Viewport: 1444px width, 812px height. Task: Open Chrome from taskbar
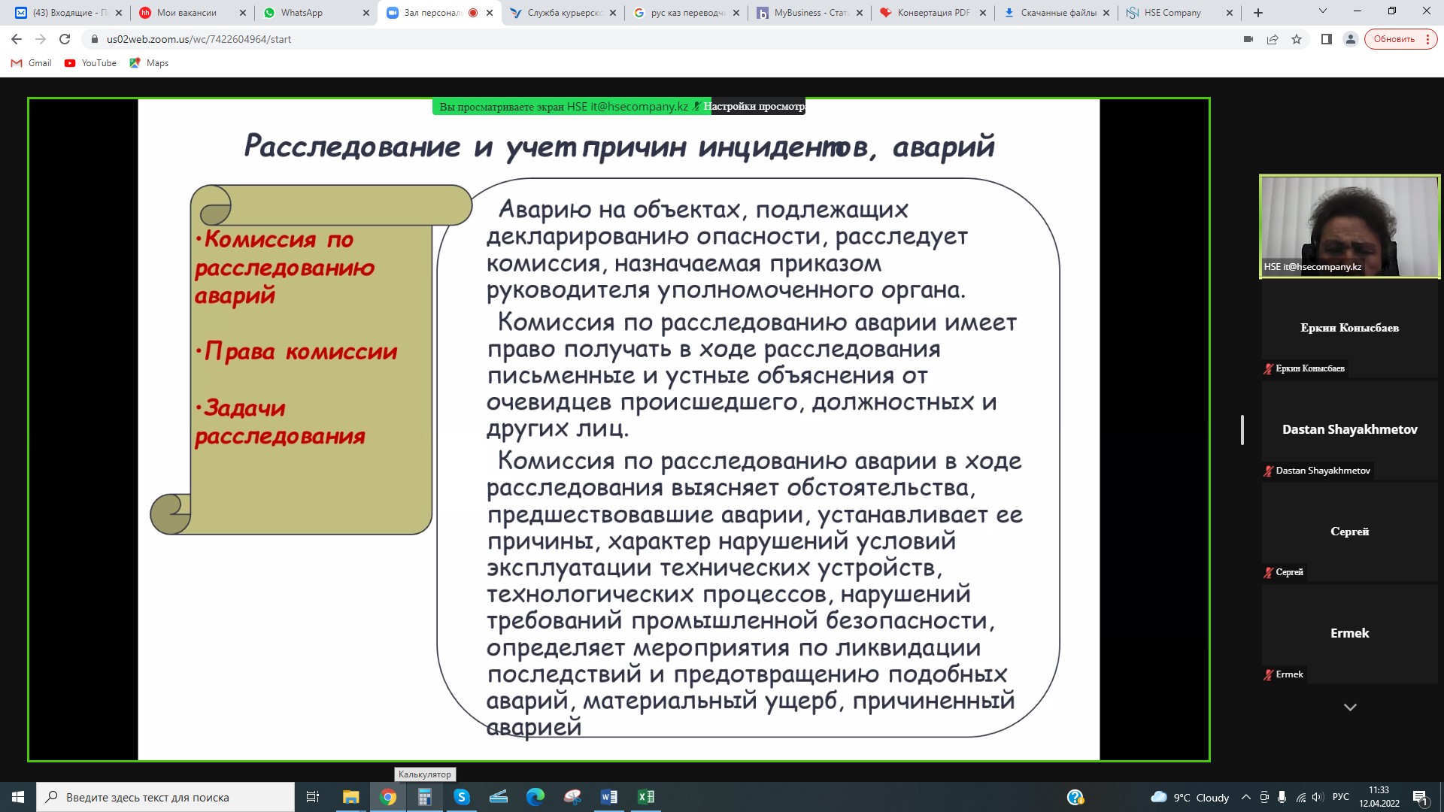[388, 797]
